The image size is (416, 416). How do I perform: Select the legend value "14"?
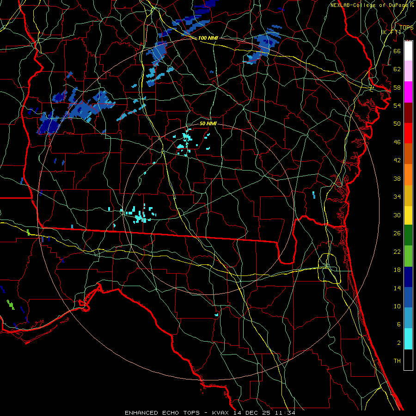pyautogui.click(x=397, y=288)
